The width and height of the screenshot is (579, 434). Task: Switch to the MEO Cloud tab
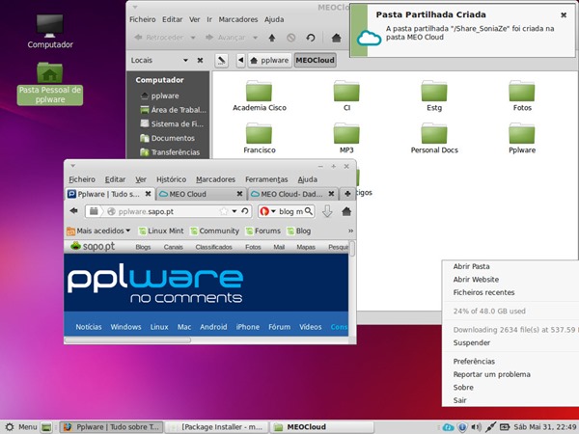point(201,194)
